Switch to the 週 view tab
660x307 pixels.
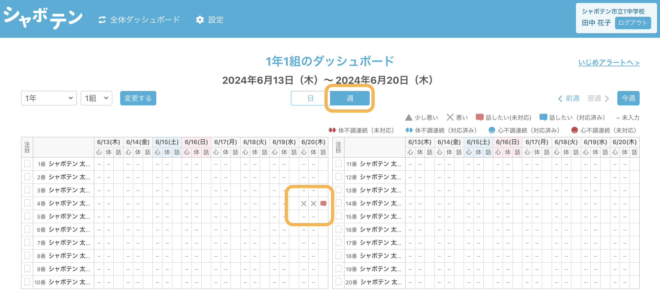click(x=350, y=98)
